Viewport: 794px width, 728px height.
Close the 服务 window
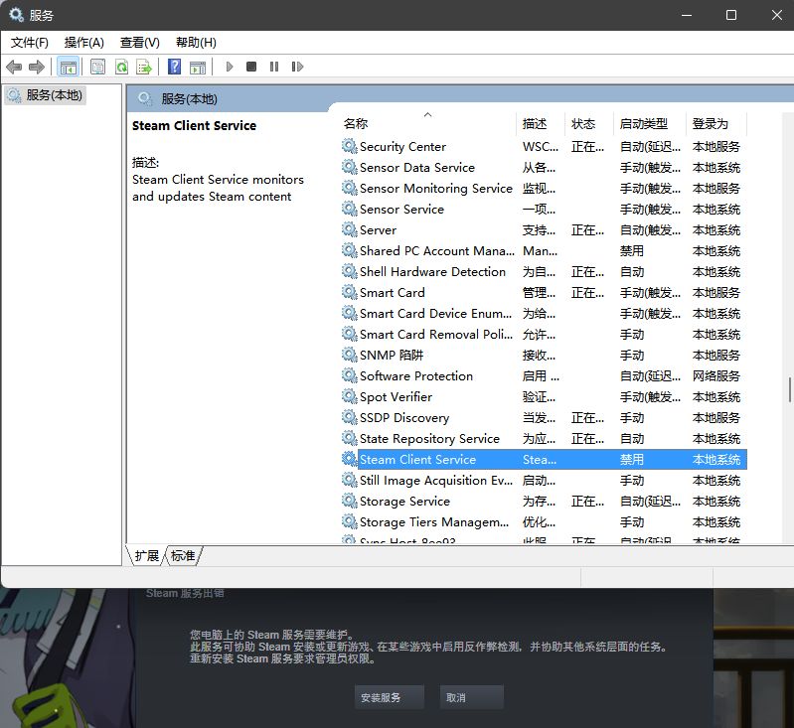tap(777, 15)
